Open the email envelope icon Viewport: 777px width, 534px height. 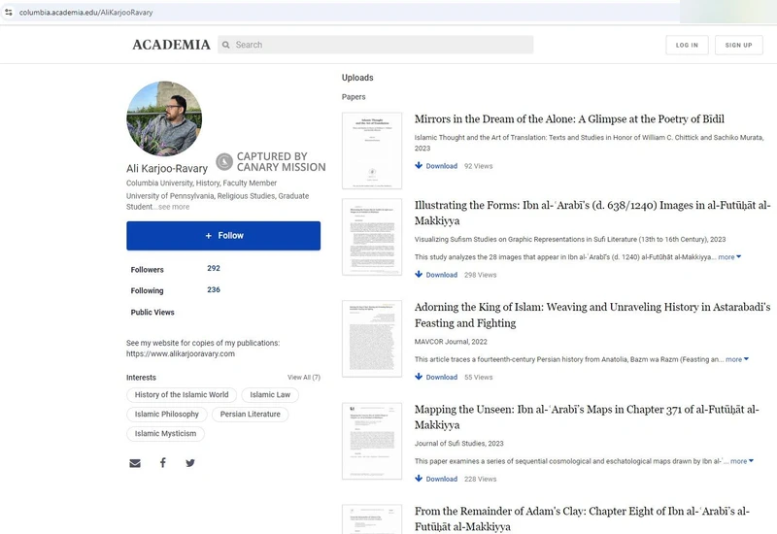135,463
